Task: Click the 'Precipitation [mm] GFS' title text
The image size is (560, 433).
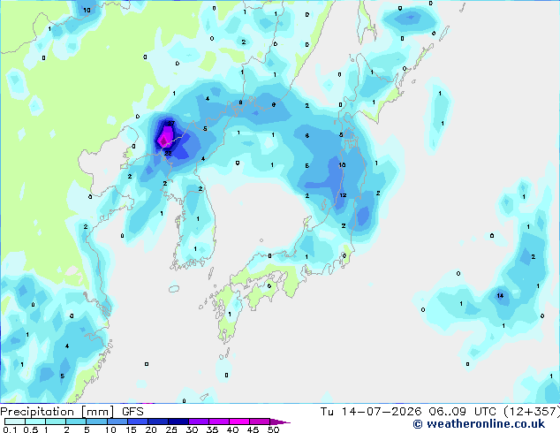Action: [72, 412]
